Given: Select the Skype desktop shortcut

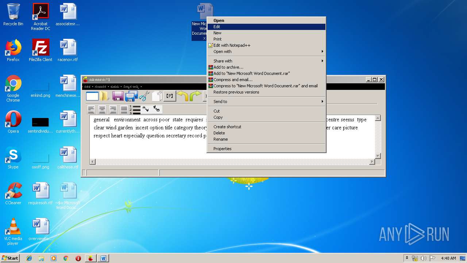Looking at the screenshot, I should [13, 158].
